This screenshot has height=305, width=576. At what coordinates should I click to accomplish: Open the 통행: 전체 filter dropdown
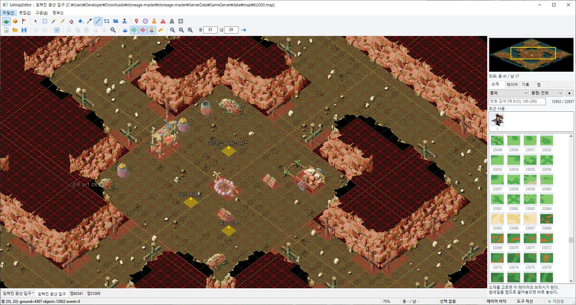click(547, 93)
